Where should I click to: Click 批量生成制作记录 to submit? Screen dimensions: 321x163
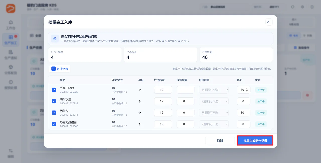255,141
